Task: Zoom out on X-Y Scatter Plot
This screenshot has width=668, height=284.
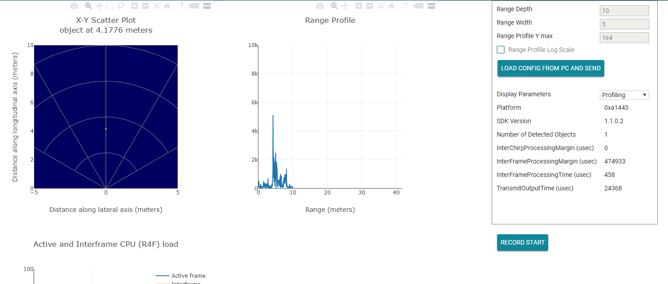Action: [145, 6]
